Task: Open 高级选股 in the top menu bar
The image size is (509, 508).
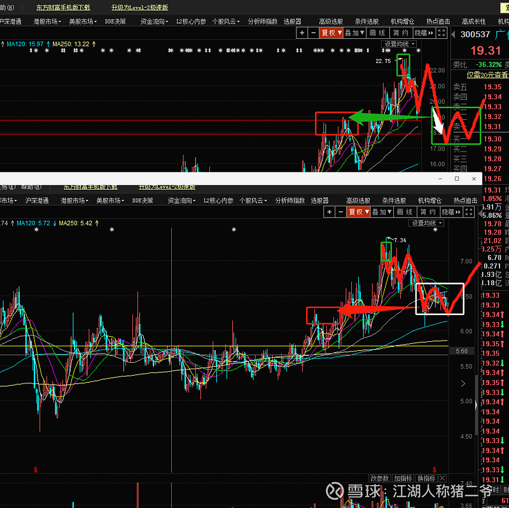Action: click(x=330, y=21)
